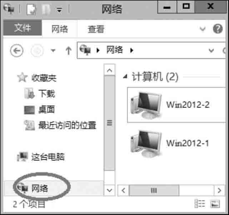Image resolution: width=229 pixels, height=215 pixels.
Task: Open the address bar history dropdown
Action: [x=211, y=50]
